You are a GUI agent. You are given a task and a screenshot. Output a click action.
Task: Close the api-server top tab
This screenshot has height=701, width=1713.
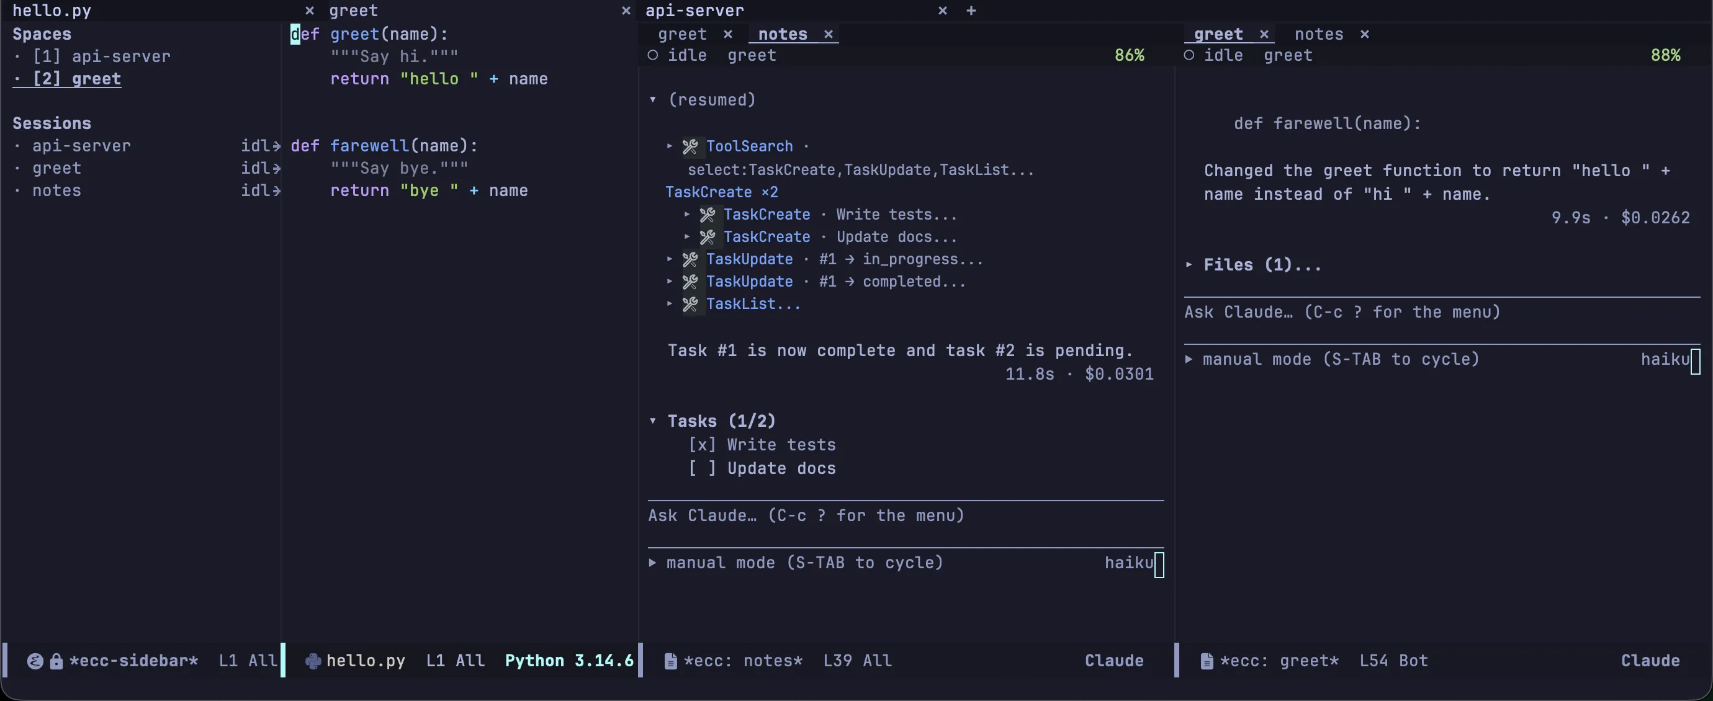(x=942, y=11)
